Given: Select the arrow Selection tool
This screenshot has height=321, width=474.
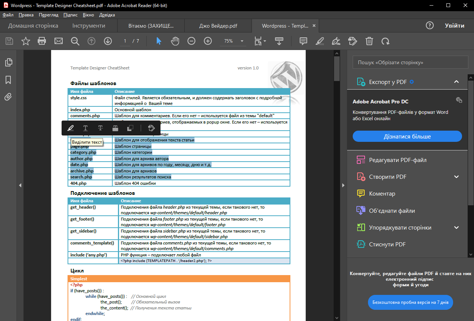Looking at the screenshot, I should (x=158, y=41).
